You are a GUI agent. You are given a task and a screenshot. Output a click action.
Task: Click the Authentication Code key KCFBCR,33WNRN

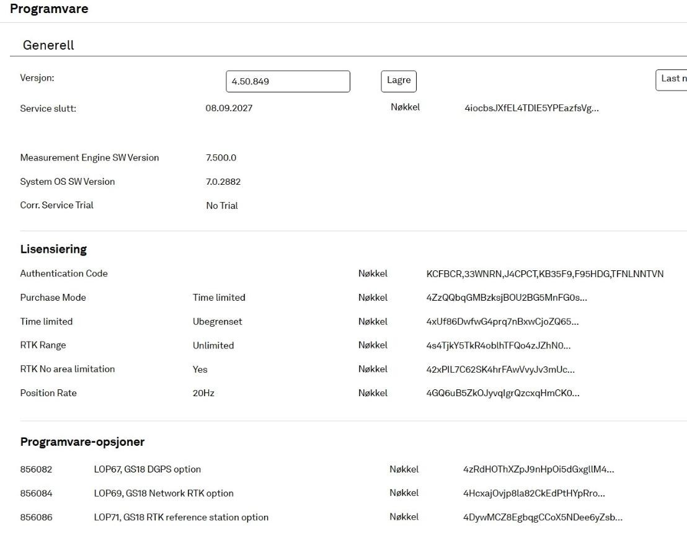coord(544,274)
